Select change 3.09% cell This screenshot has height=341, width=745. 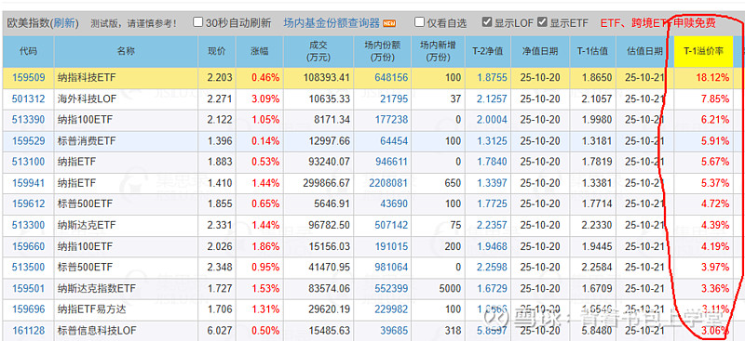coord(260,98)
